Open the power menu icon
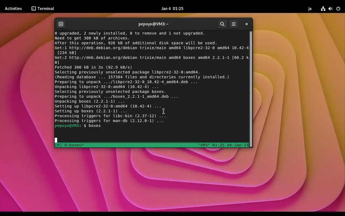The height and width of the screenshot is (216, 345). pyautogui.click(x=338, y=9)
